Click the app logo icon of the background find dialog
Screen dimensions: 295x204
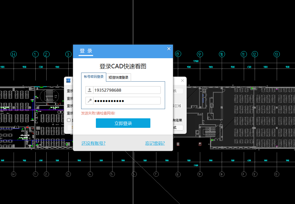[69, 81]
